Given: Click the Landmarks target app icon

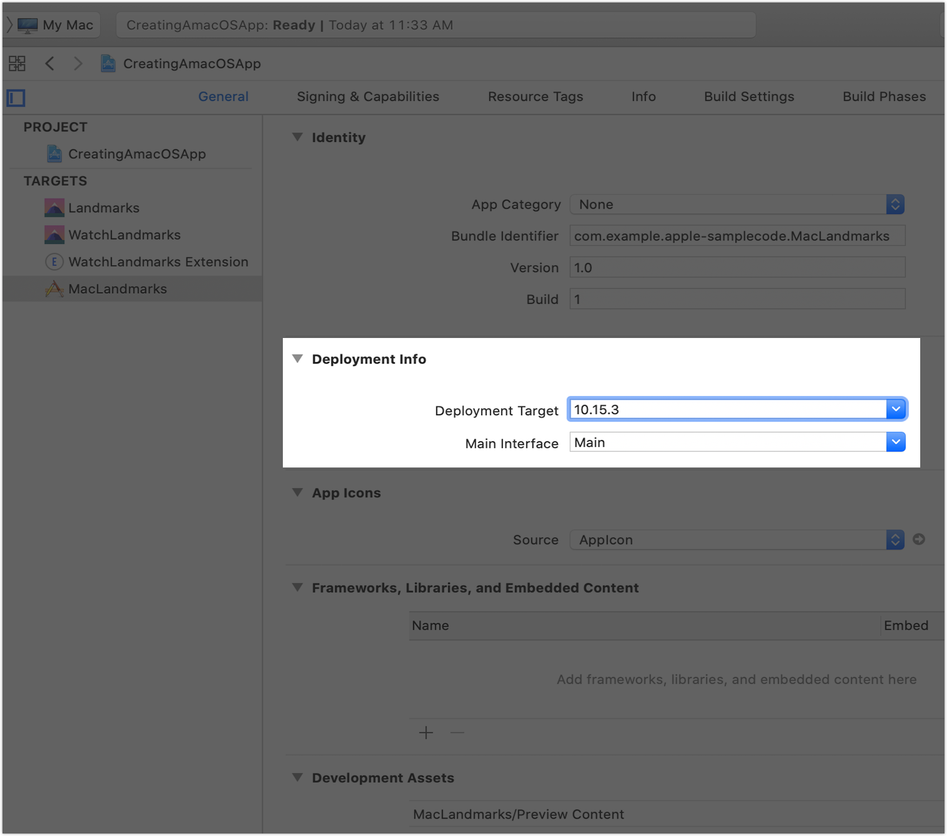Looking at the screenshot, I should click(54, 208).
